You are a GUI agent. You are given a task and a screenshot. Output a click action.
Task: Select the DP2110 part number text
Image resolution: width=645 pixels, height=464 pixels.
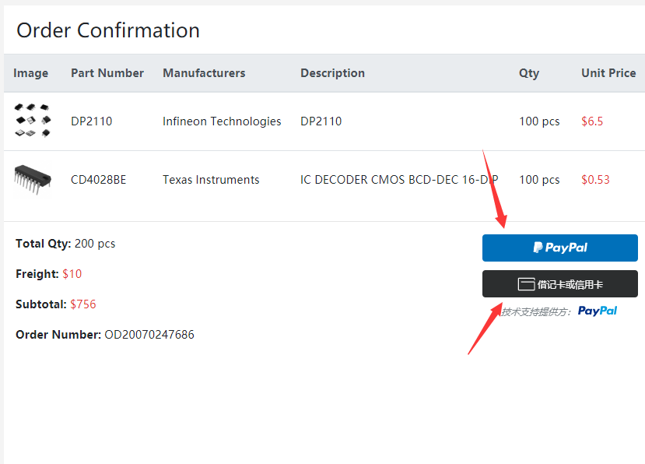[x=91, y=121]
